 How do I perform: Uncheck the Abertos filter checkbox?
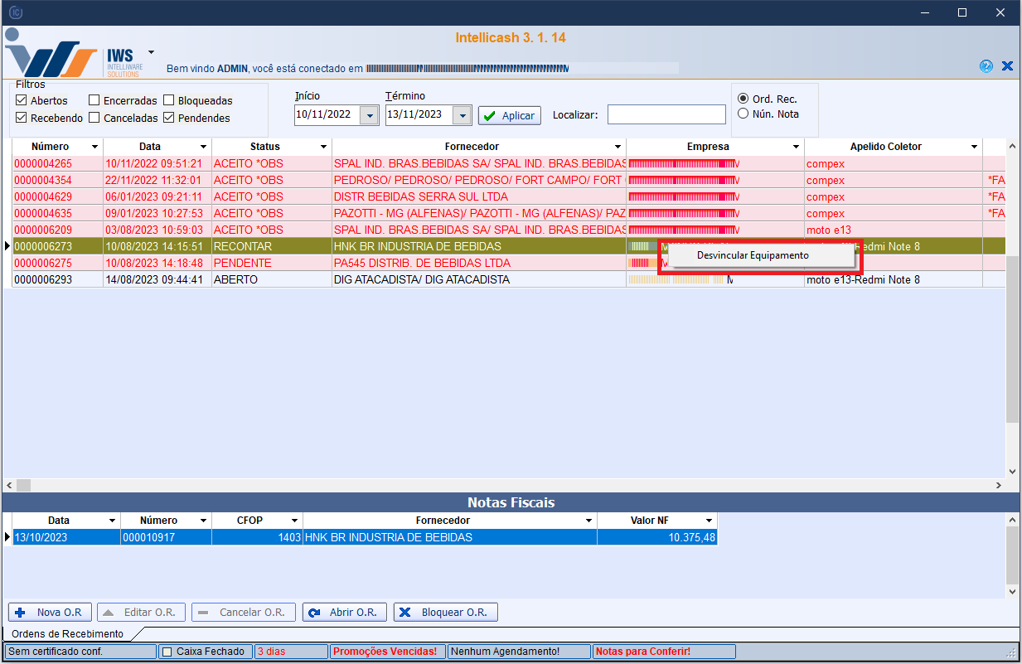(22, 100)
